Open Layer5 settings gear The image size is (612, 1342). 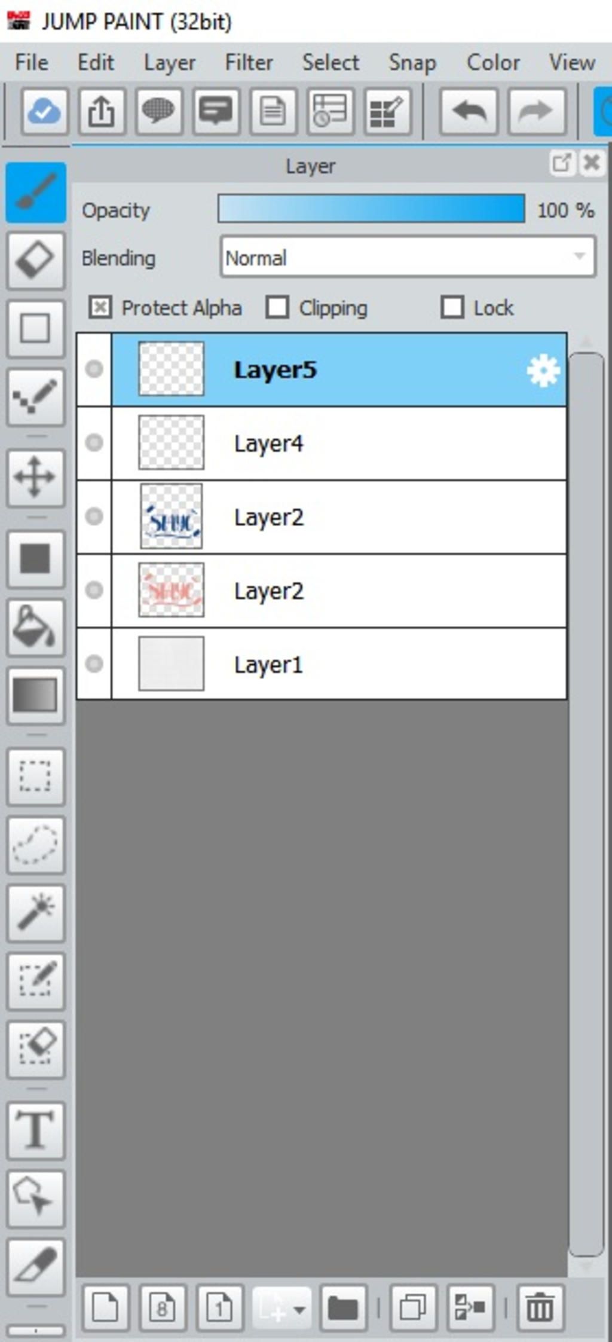[543, 371]
